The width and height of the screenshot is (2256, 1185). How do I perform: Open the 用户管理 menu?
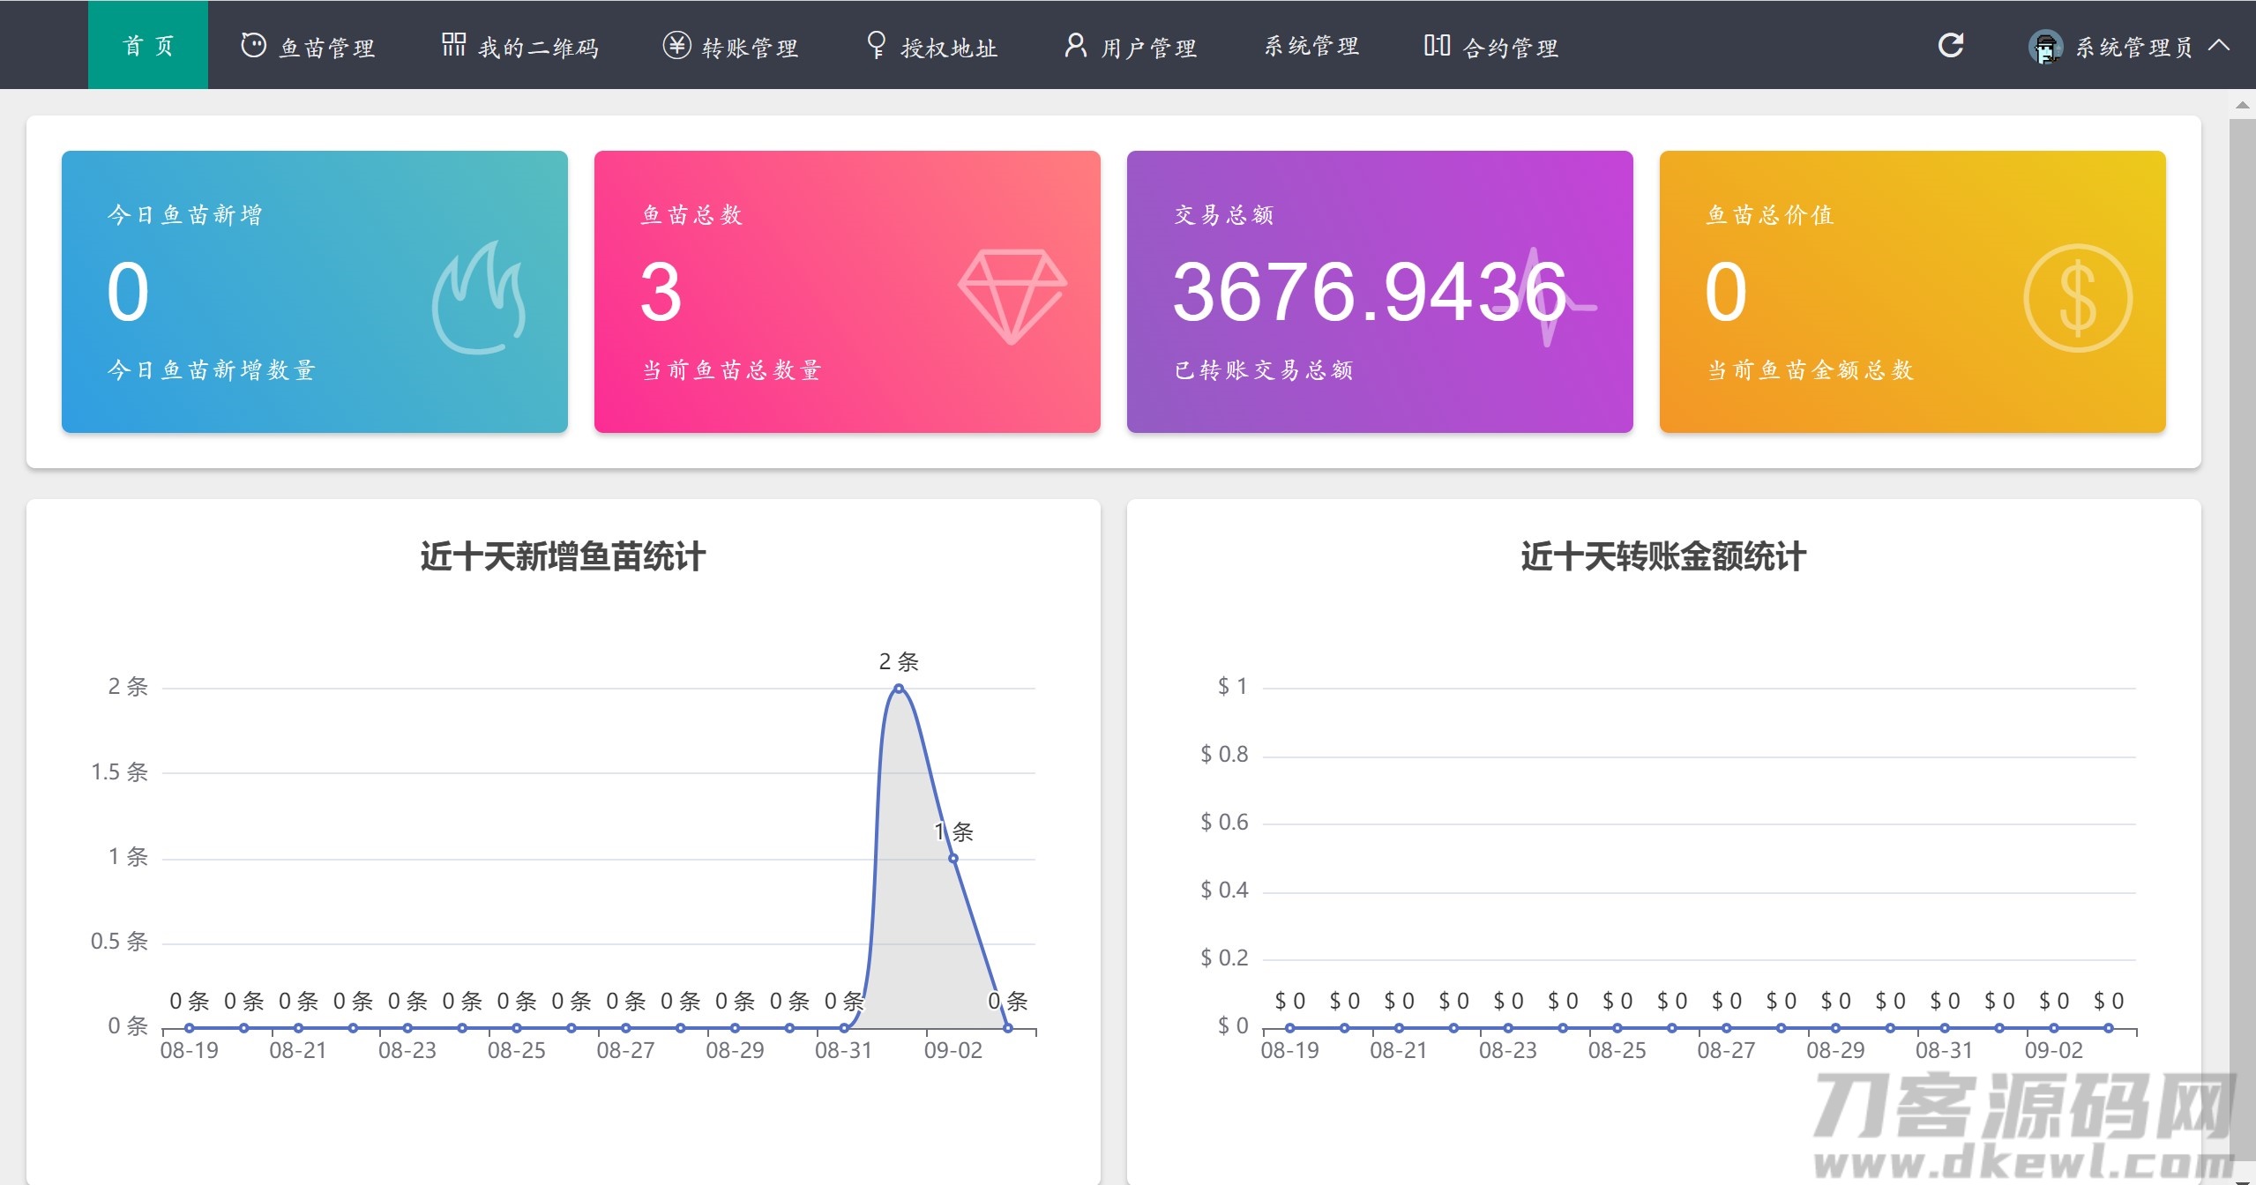coord(1147,48)
